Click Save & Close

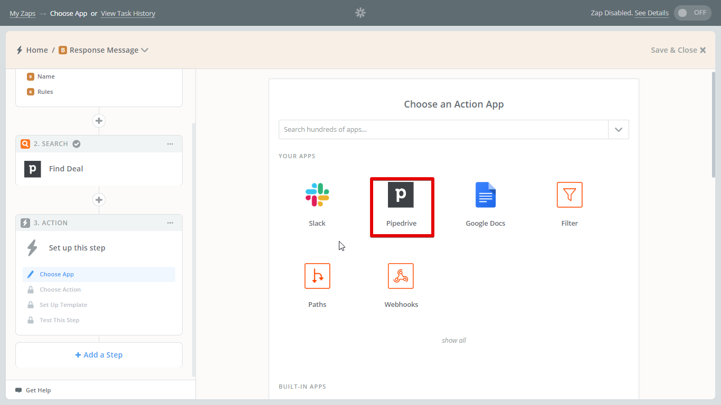tap(678, 50)
